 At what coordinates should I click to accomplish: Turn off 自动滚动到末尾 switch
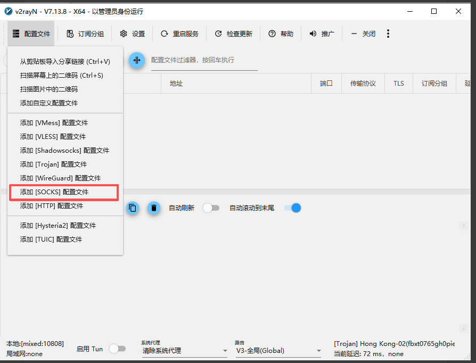[x=293, y=208]
